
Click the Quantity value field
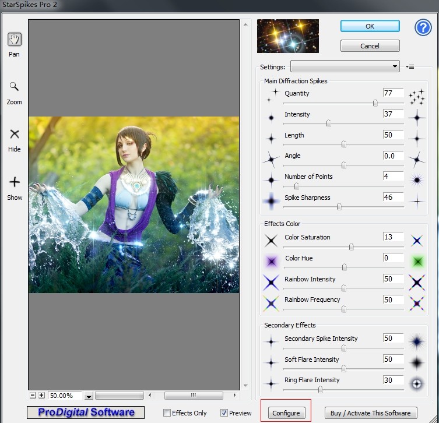click(394, 93)
